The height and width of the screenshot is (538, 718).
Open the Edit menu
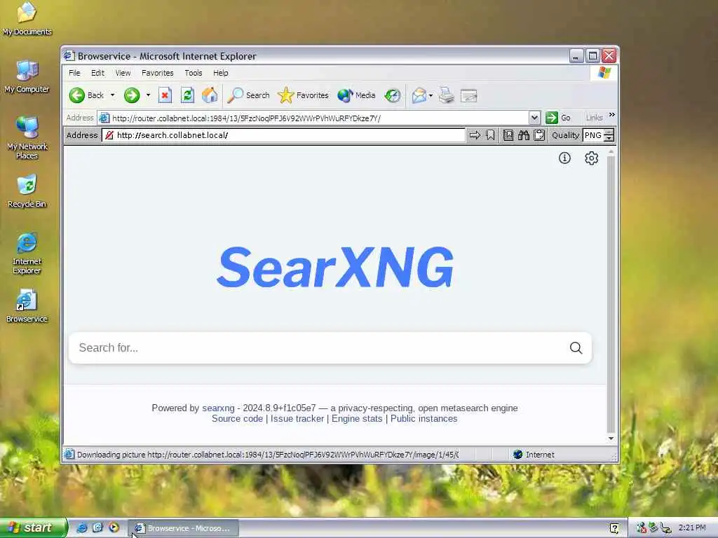(x=97, y=73)
